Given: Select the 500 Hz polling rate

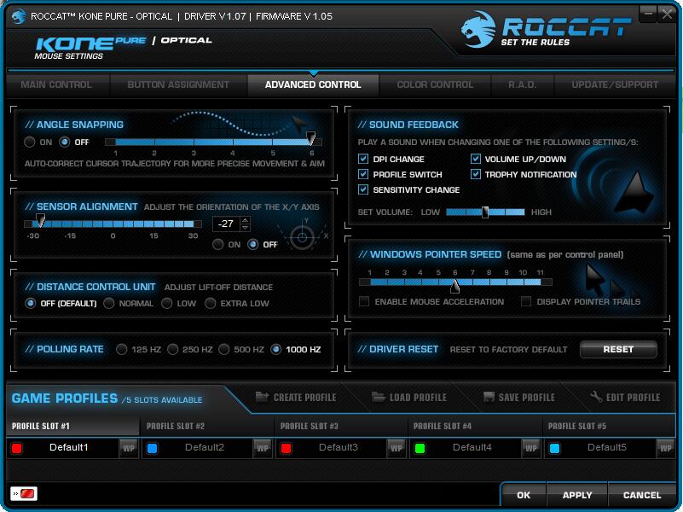Looking at the screenshot, I should [225, 349].
